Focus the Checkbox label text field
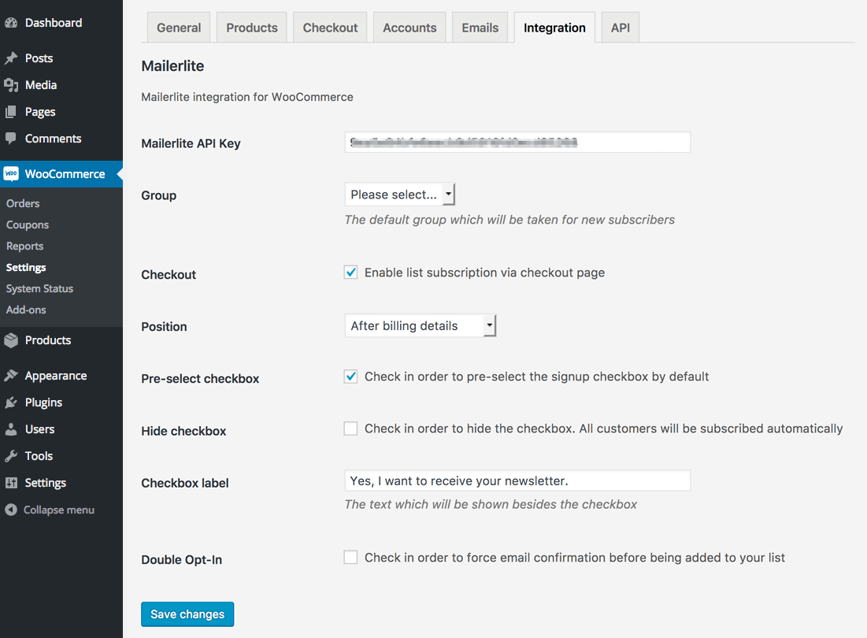Image resolution: width=867 pixels, height=638 pixels. point(517,480)
